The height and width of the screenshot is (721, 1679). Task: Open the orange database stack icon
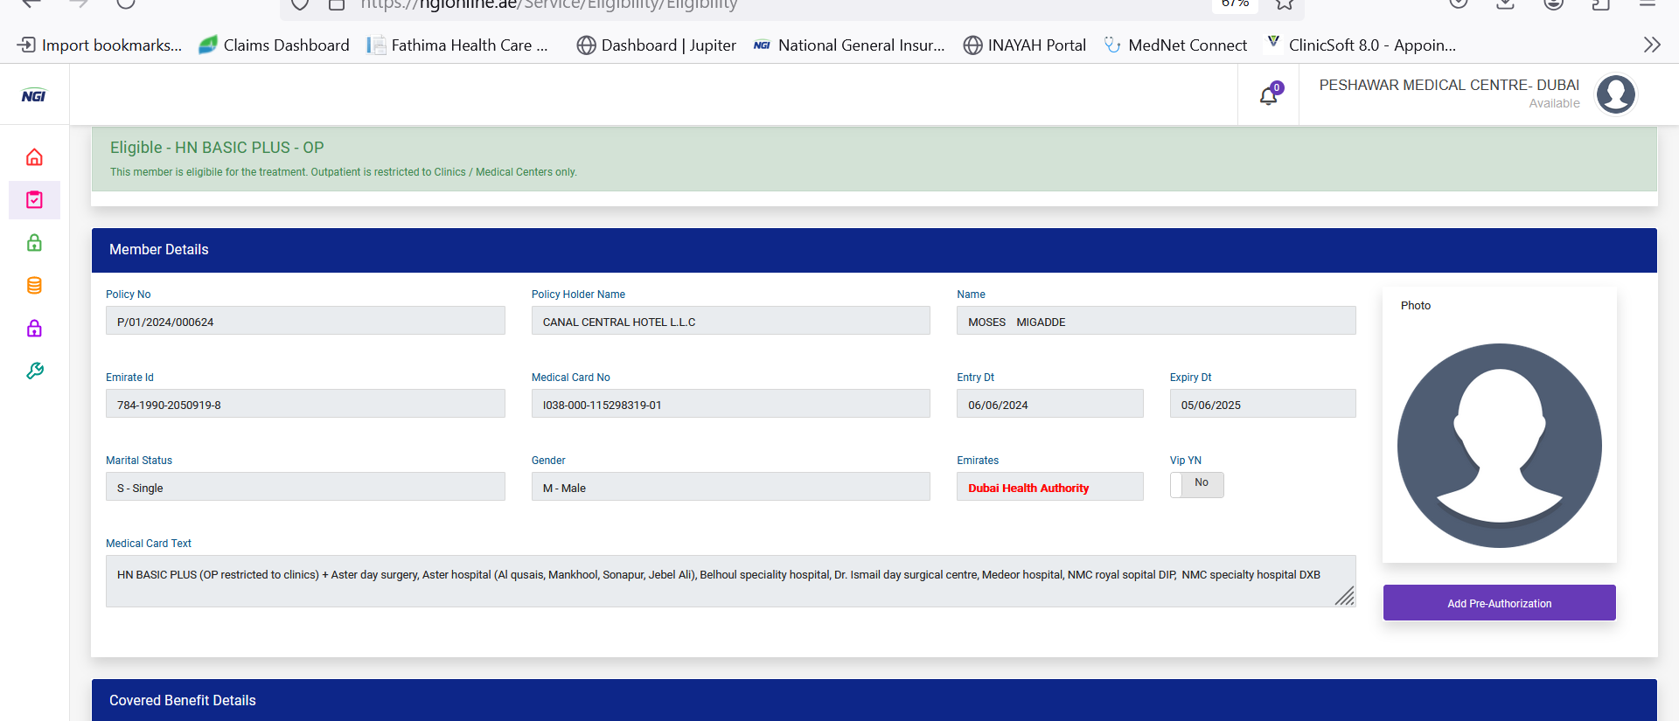[x=34, y=286]
